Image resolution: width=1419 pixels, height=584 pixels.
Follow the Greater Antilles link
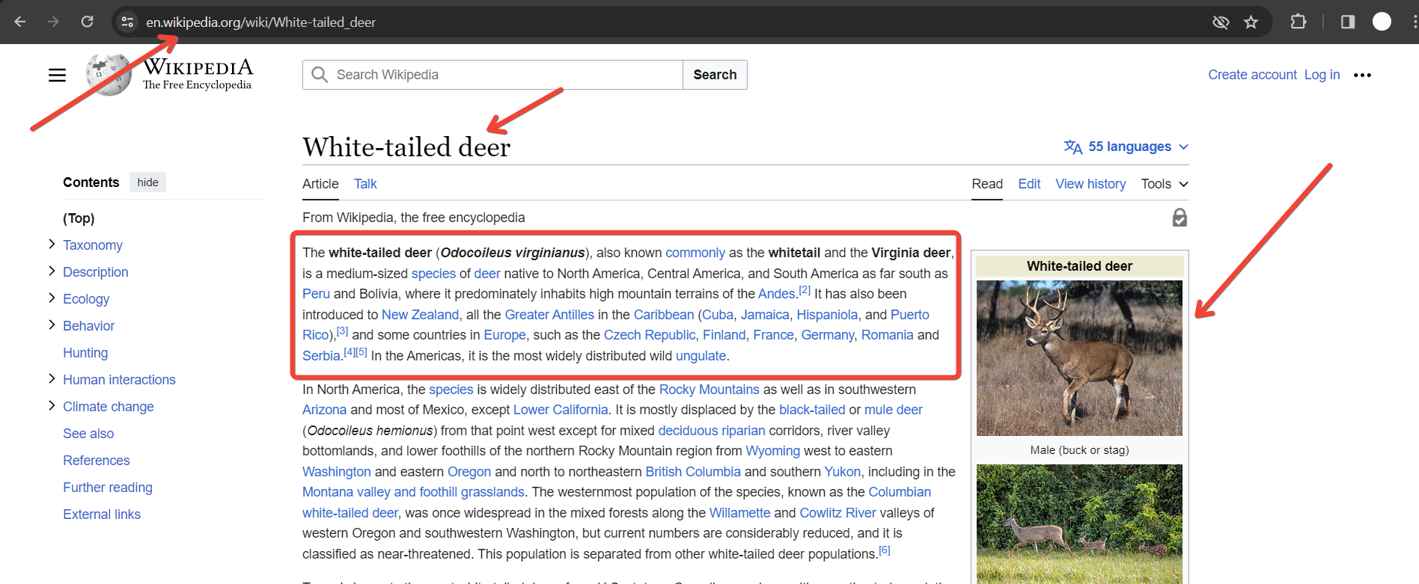[549, 315]
